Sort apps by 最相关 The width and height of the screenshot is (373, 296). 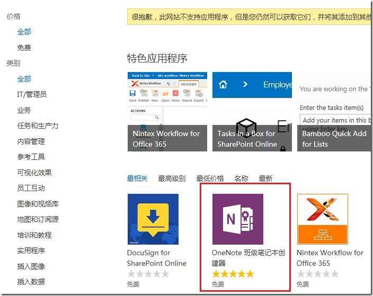pyautogui.click(x=137, y=178)
